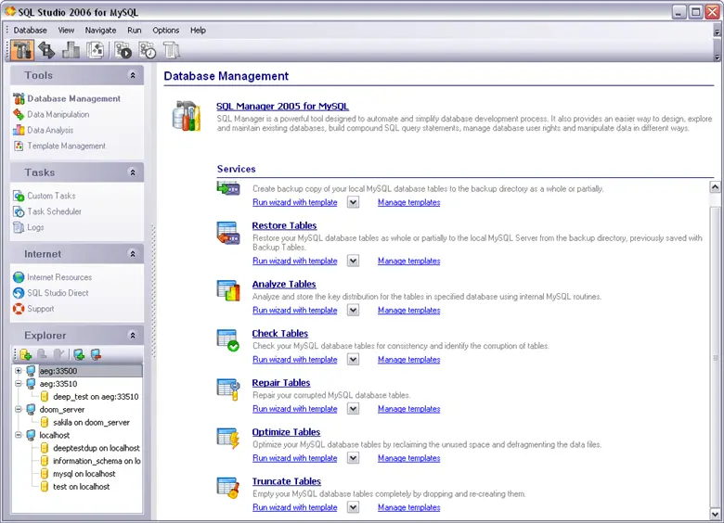Open template dropdown for Restore Tables
This screenshot has width=724, height=523.
pos(354,261)
